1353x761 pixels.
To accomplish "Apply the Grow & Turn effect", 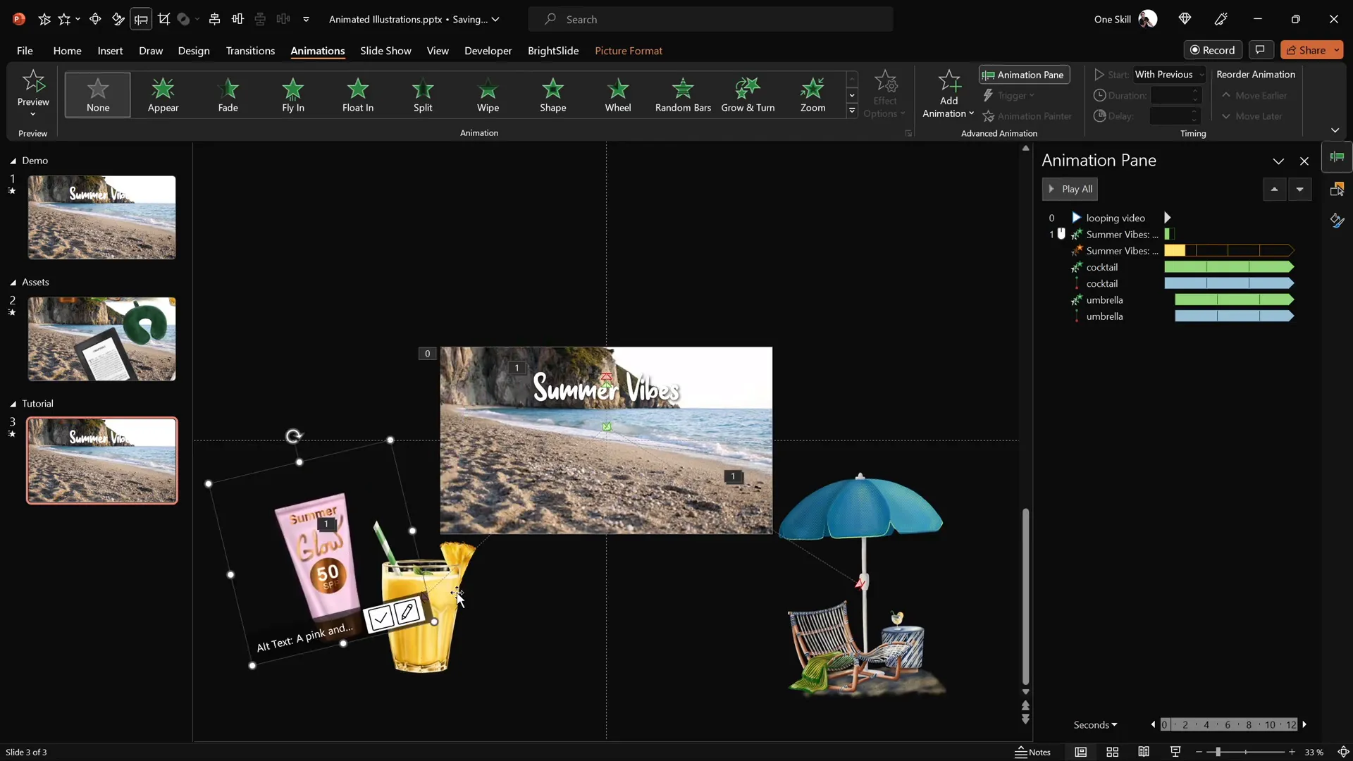I will (x=748, y=95).
